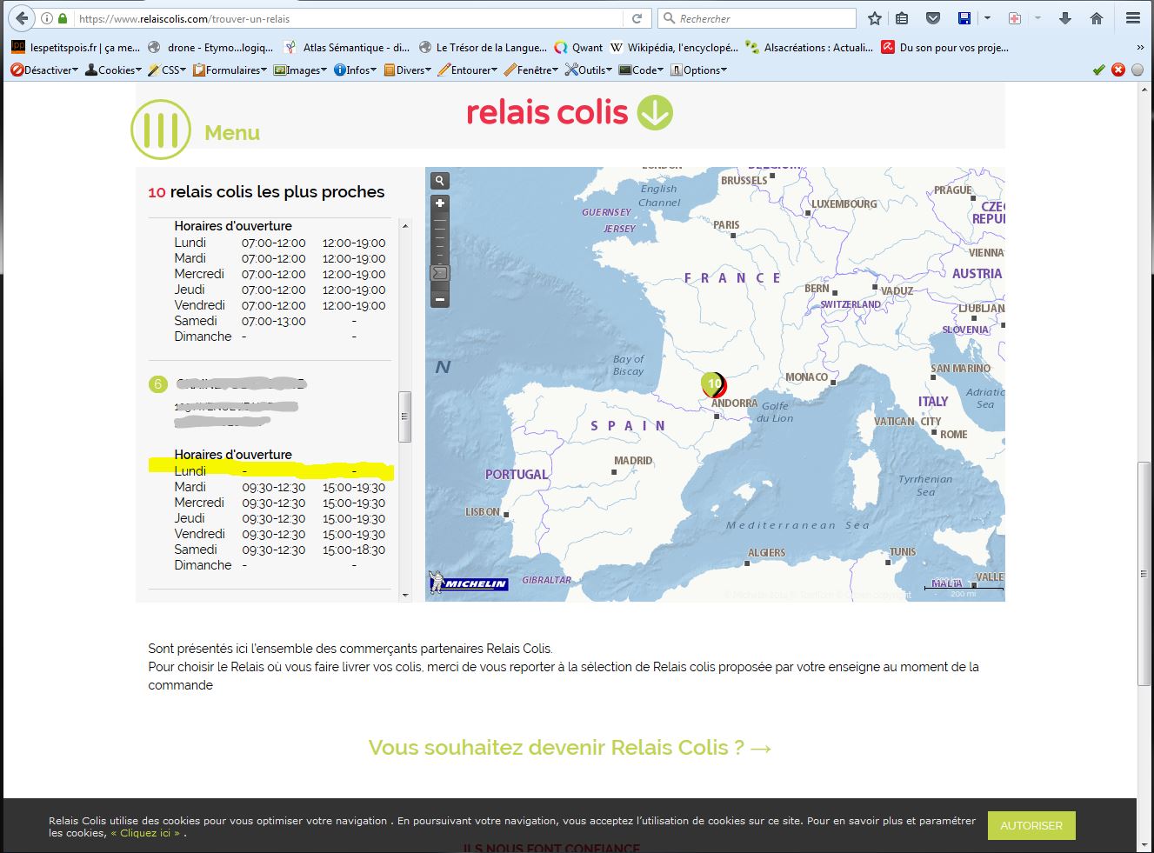Reload the page using the refresh icon
Screen dimensions: 1154x853
(x=637, y=18)
